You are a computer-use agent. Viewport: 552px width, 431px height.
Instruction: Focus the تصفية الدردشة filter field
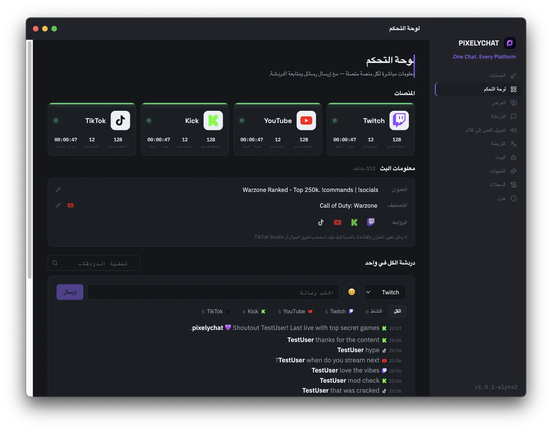coord(94,263)
